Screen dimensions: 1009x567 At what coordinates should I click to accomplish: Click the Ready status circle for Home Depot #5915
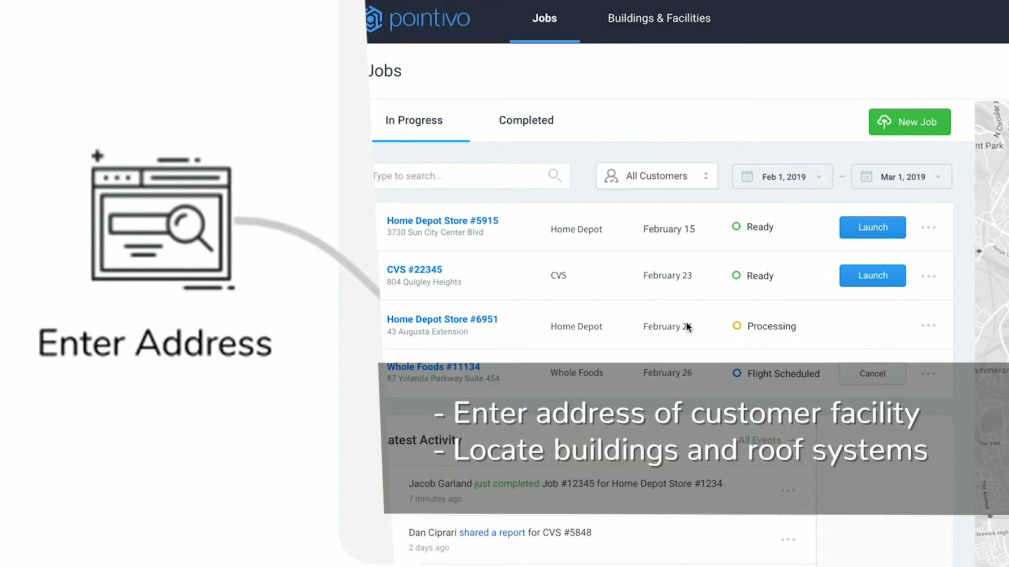coord(736,226)
